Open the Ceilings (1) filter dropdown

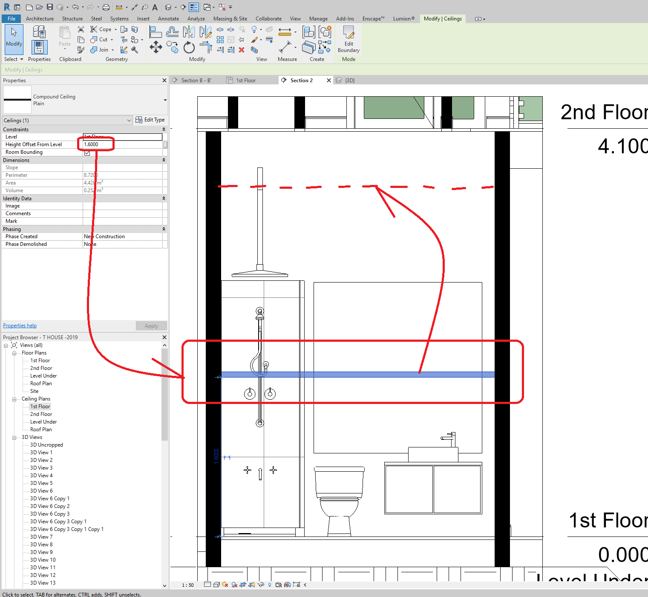(129, 120)
